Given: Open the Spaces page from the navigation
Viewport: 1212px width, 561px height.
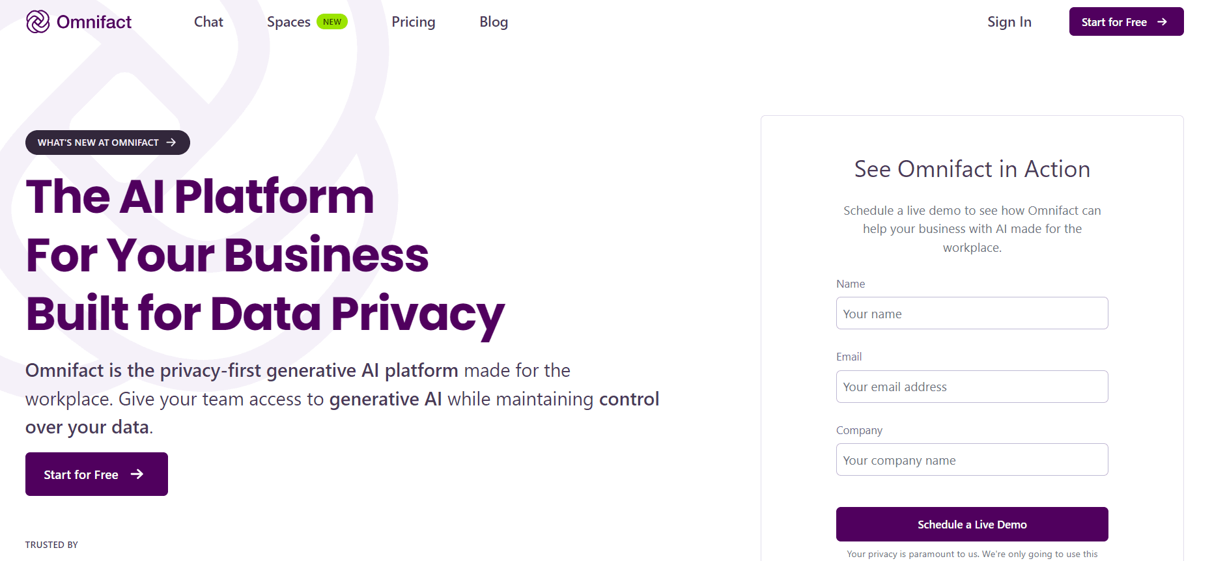Looking at the screenshot, I should (x=289, y=21).
